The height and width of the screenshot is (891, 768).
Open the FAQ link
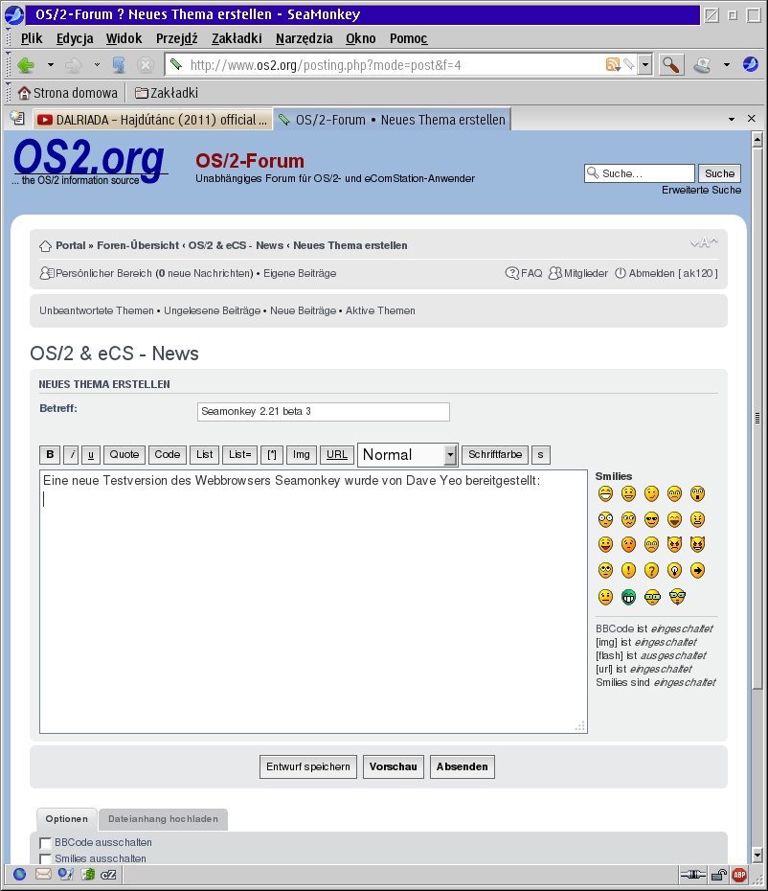pyautogui.click(x=524, y=273)
